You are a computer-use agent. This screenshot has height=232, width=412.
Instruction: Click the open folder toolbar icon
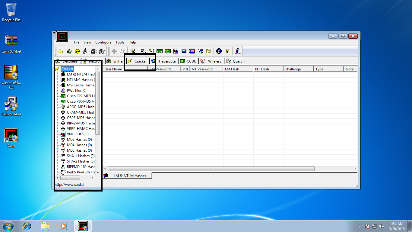point(61,51)
